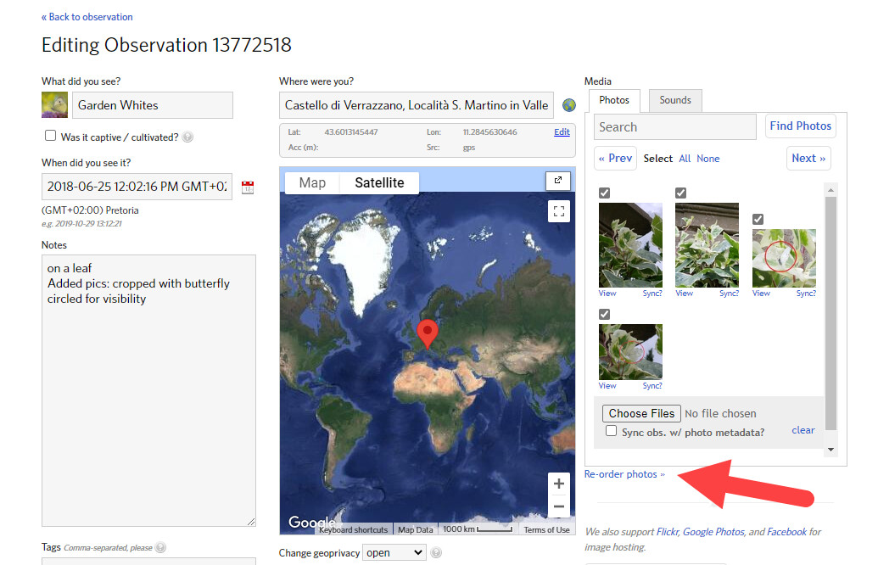Click the Find Photos button
This screenshot has width=878, height=565.
[800, 125]
